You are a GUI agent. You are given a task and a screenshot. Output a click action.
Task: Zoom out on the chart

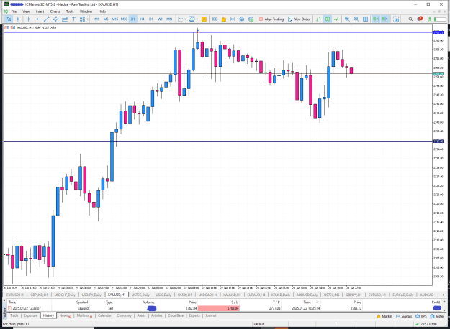click(356, 19)
